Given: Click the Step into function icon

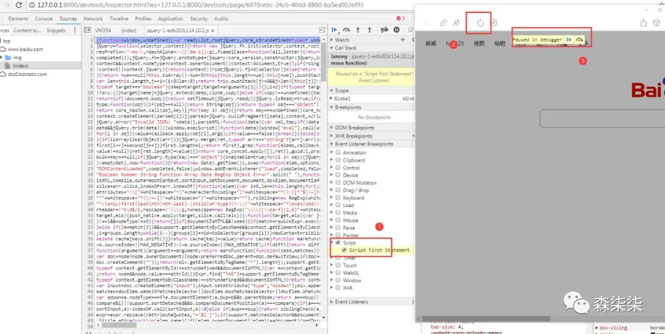Looking at the screenshot, I should 358,30.
